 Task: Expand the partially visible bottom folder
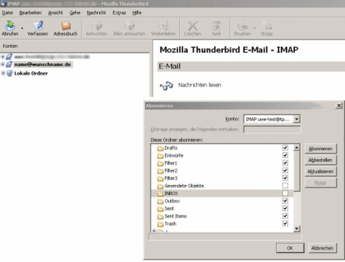[154, 231]
